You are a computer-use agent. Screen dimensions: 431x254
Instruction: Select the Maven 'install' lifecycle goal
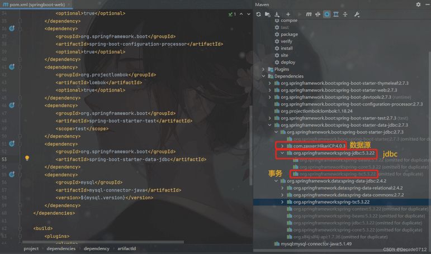point(286,49)
